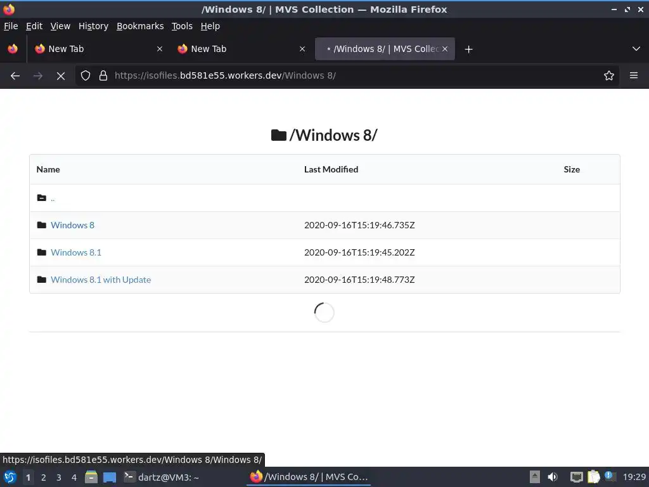Open the volume control tray icon
The width and height of the screenshot is (649, 487).
tap(553, 477)
